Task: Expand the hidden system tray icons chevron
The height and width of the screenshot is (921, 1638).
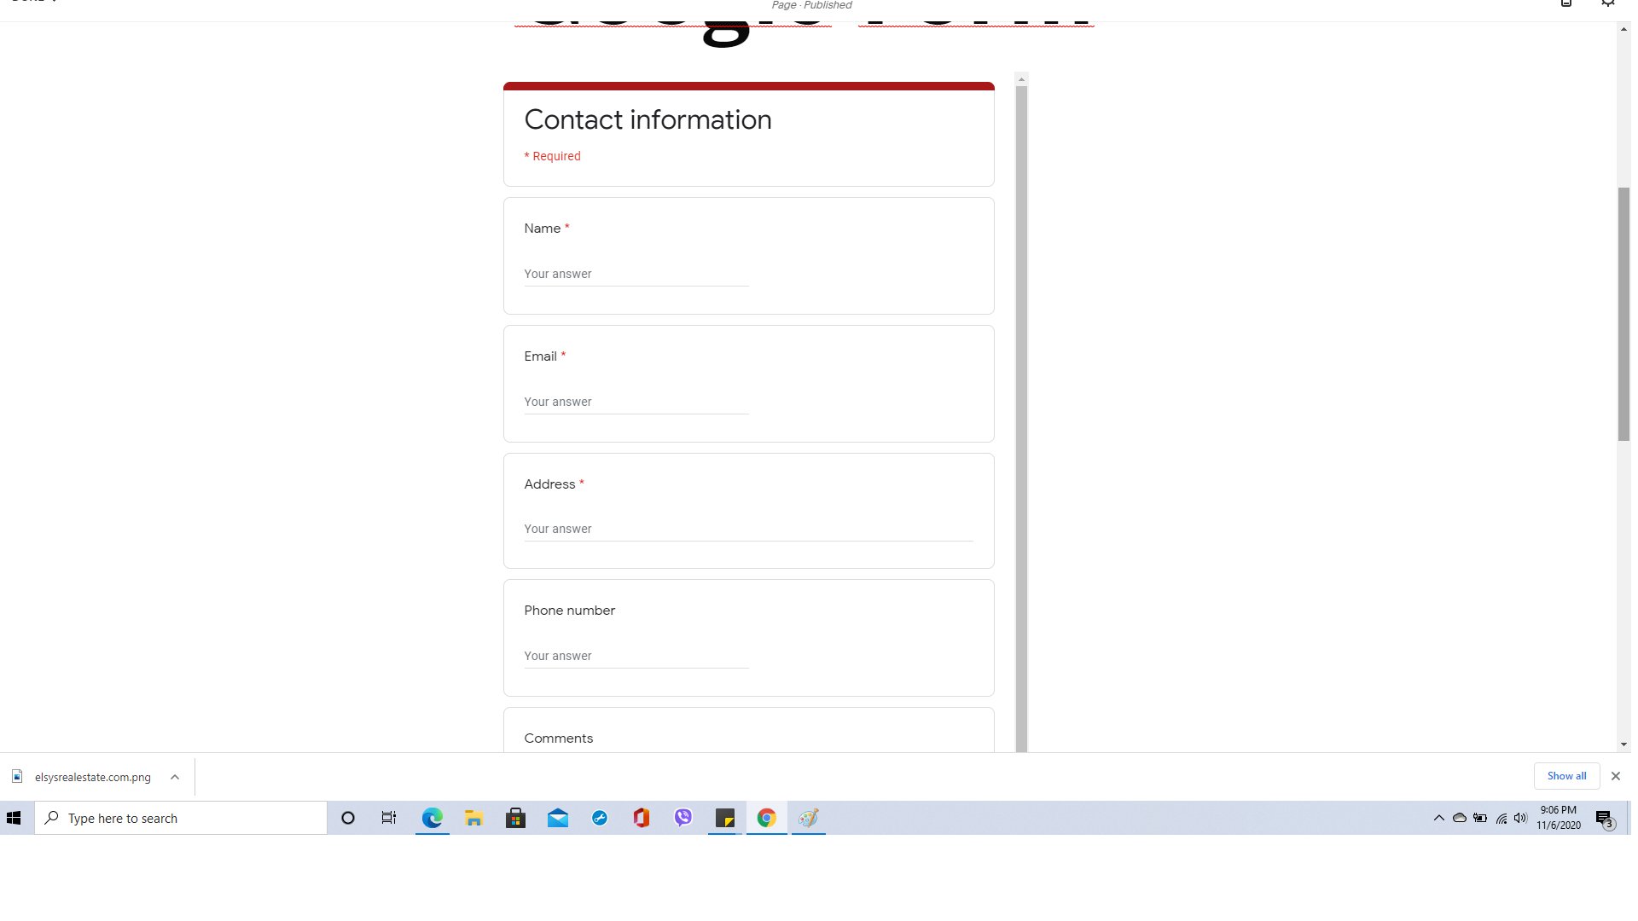Action: pos(1439,819)
